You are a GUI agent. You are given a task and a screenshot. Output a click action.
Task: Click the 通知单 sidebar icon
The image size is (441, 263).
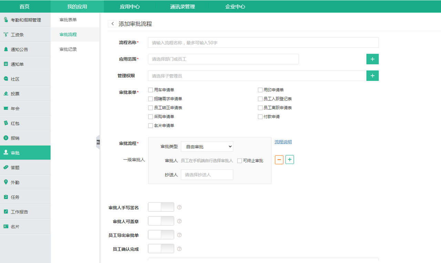click(6, 64)
